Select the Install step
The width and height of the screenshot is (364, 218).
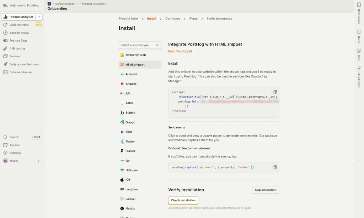[x=151, y=18]
